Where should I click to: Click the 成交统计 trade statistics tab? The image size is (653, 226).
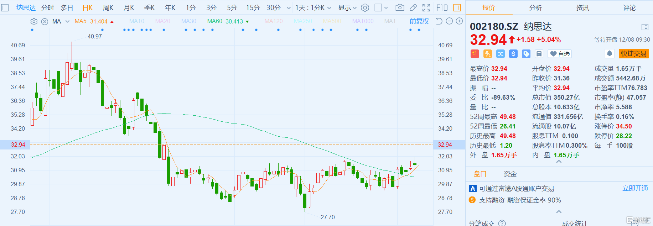(575, 223)
